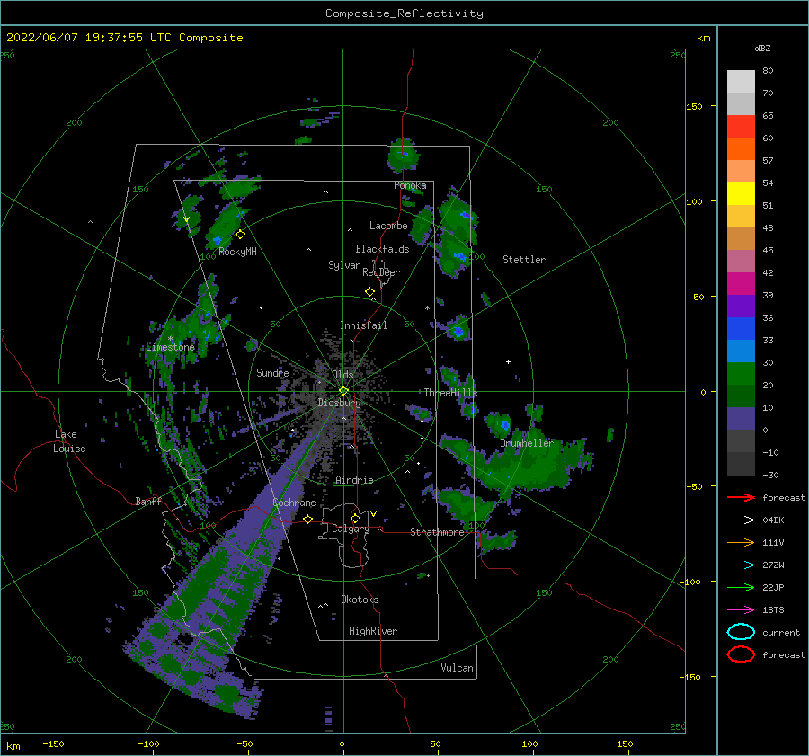
Task: Click the 150 tick on right axis
Action: click(x=694, y=106)
